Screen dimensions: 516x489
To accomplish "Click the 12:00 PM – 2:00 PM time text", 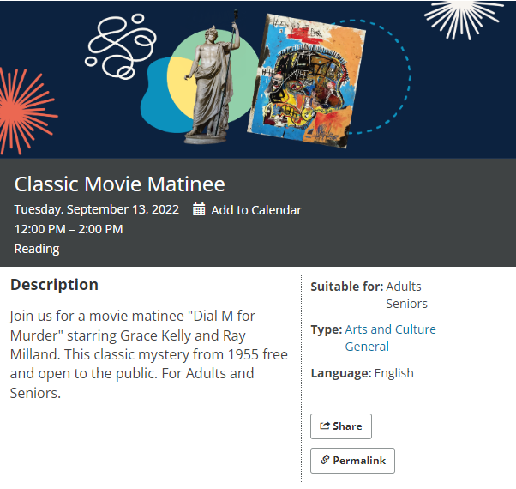I will point(69,229).
